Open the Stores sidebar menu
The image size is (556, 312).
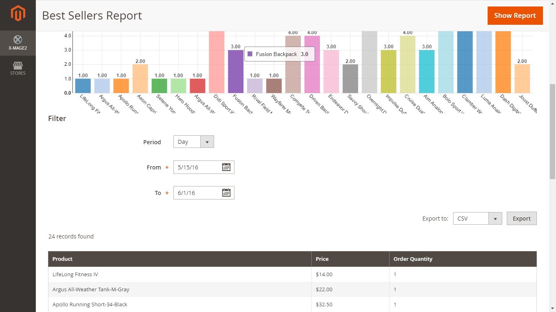click(18, 68)
